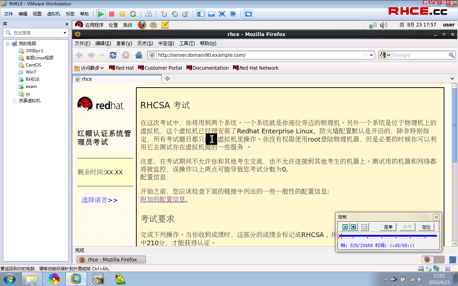Bookmark this page with the star icon
458x286 pixels.
coord(365,55)
